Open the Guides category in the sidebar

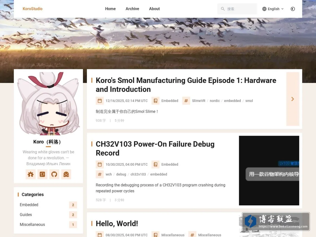48,215
